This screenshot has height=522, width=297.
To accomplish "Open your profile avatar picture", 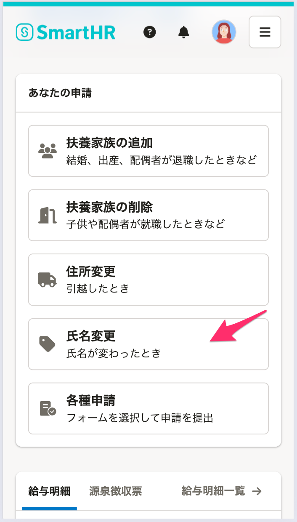I will coord(224,32).
